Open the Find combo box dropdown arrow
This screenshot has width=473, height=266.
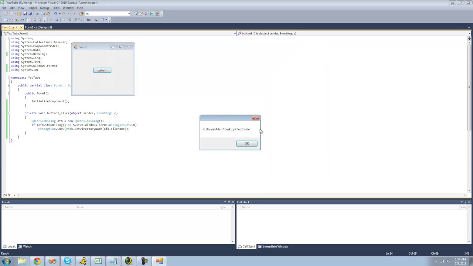129,14
